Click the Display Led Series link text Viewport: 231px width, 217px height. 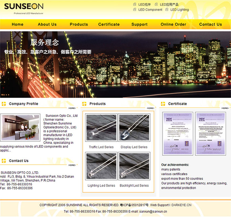[134, 147]
